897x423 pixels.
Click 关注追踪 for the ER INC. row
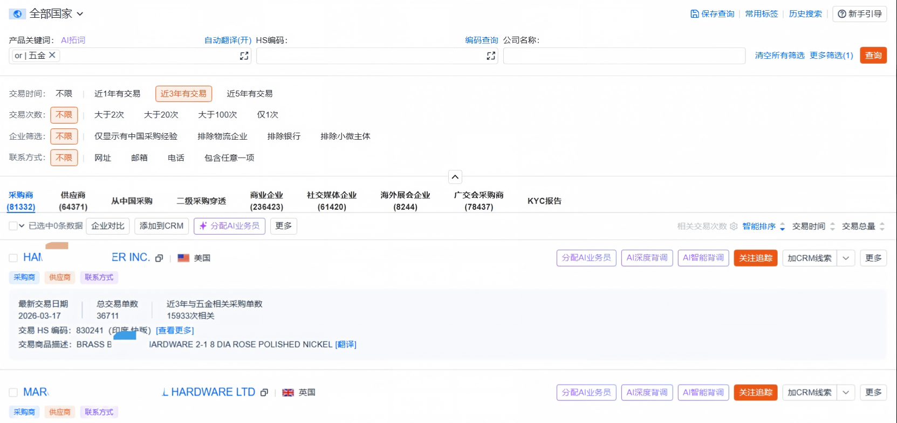(755, 258)
